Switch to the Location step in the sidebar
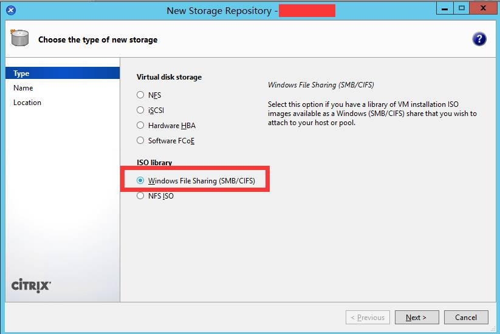500x334 pixels. coord(27,103)
